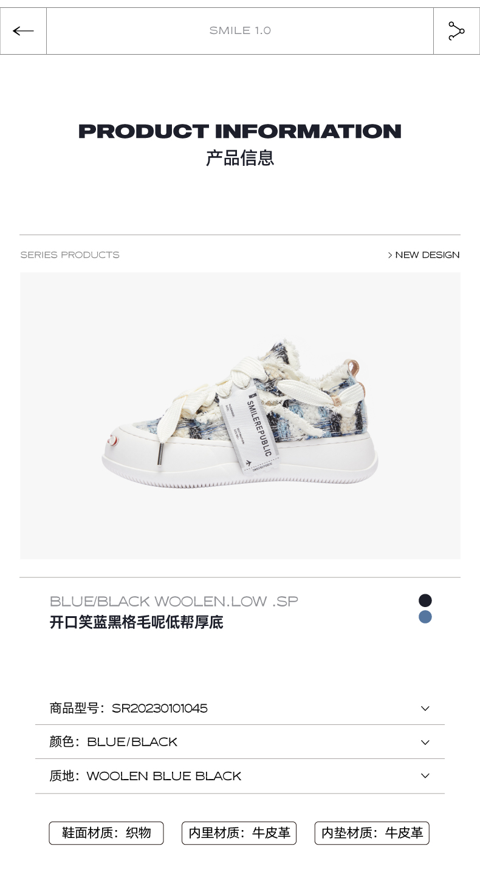Open the sneaker product image

(x=240, y=416)
